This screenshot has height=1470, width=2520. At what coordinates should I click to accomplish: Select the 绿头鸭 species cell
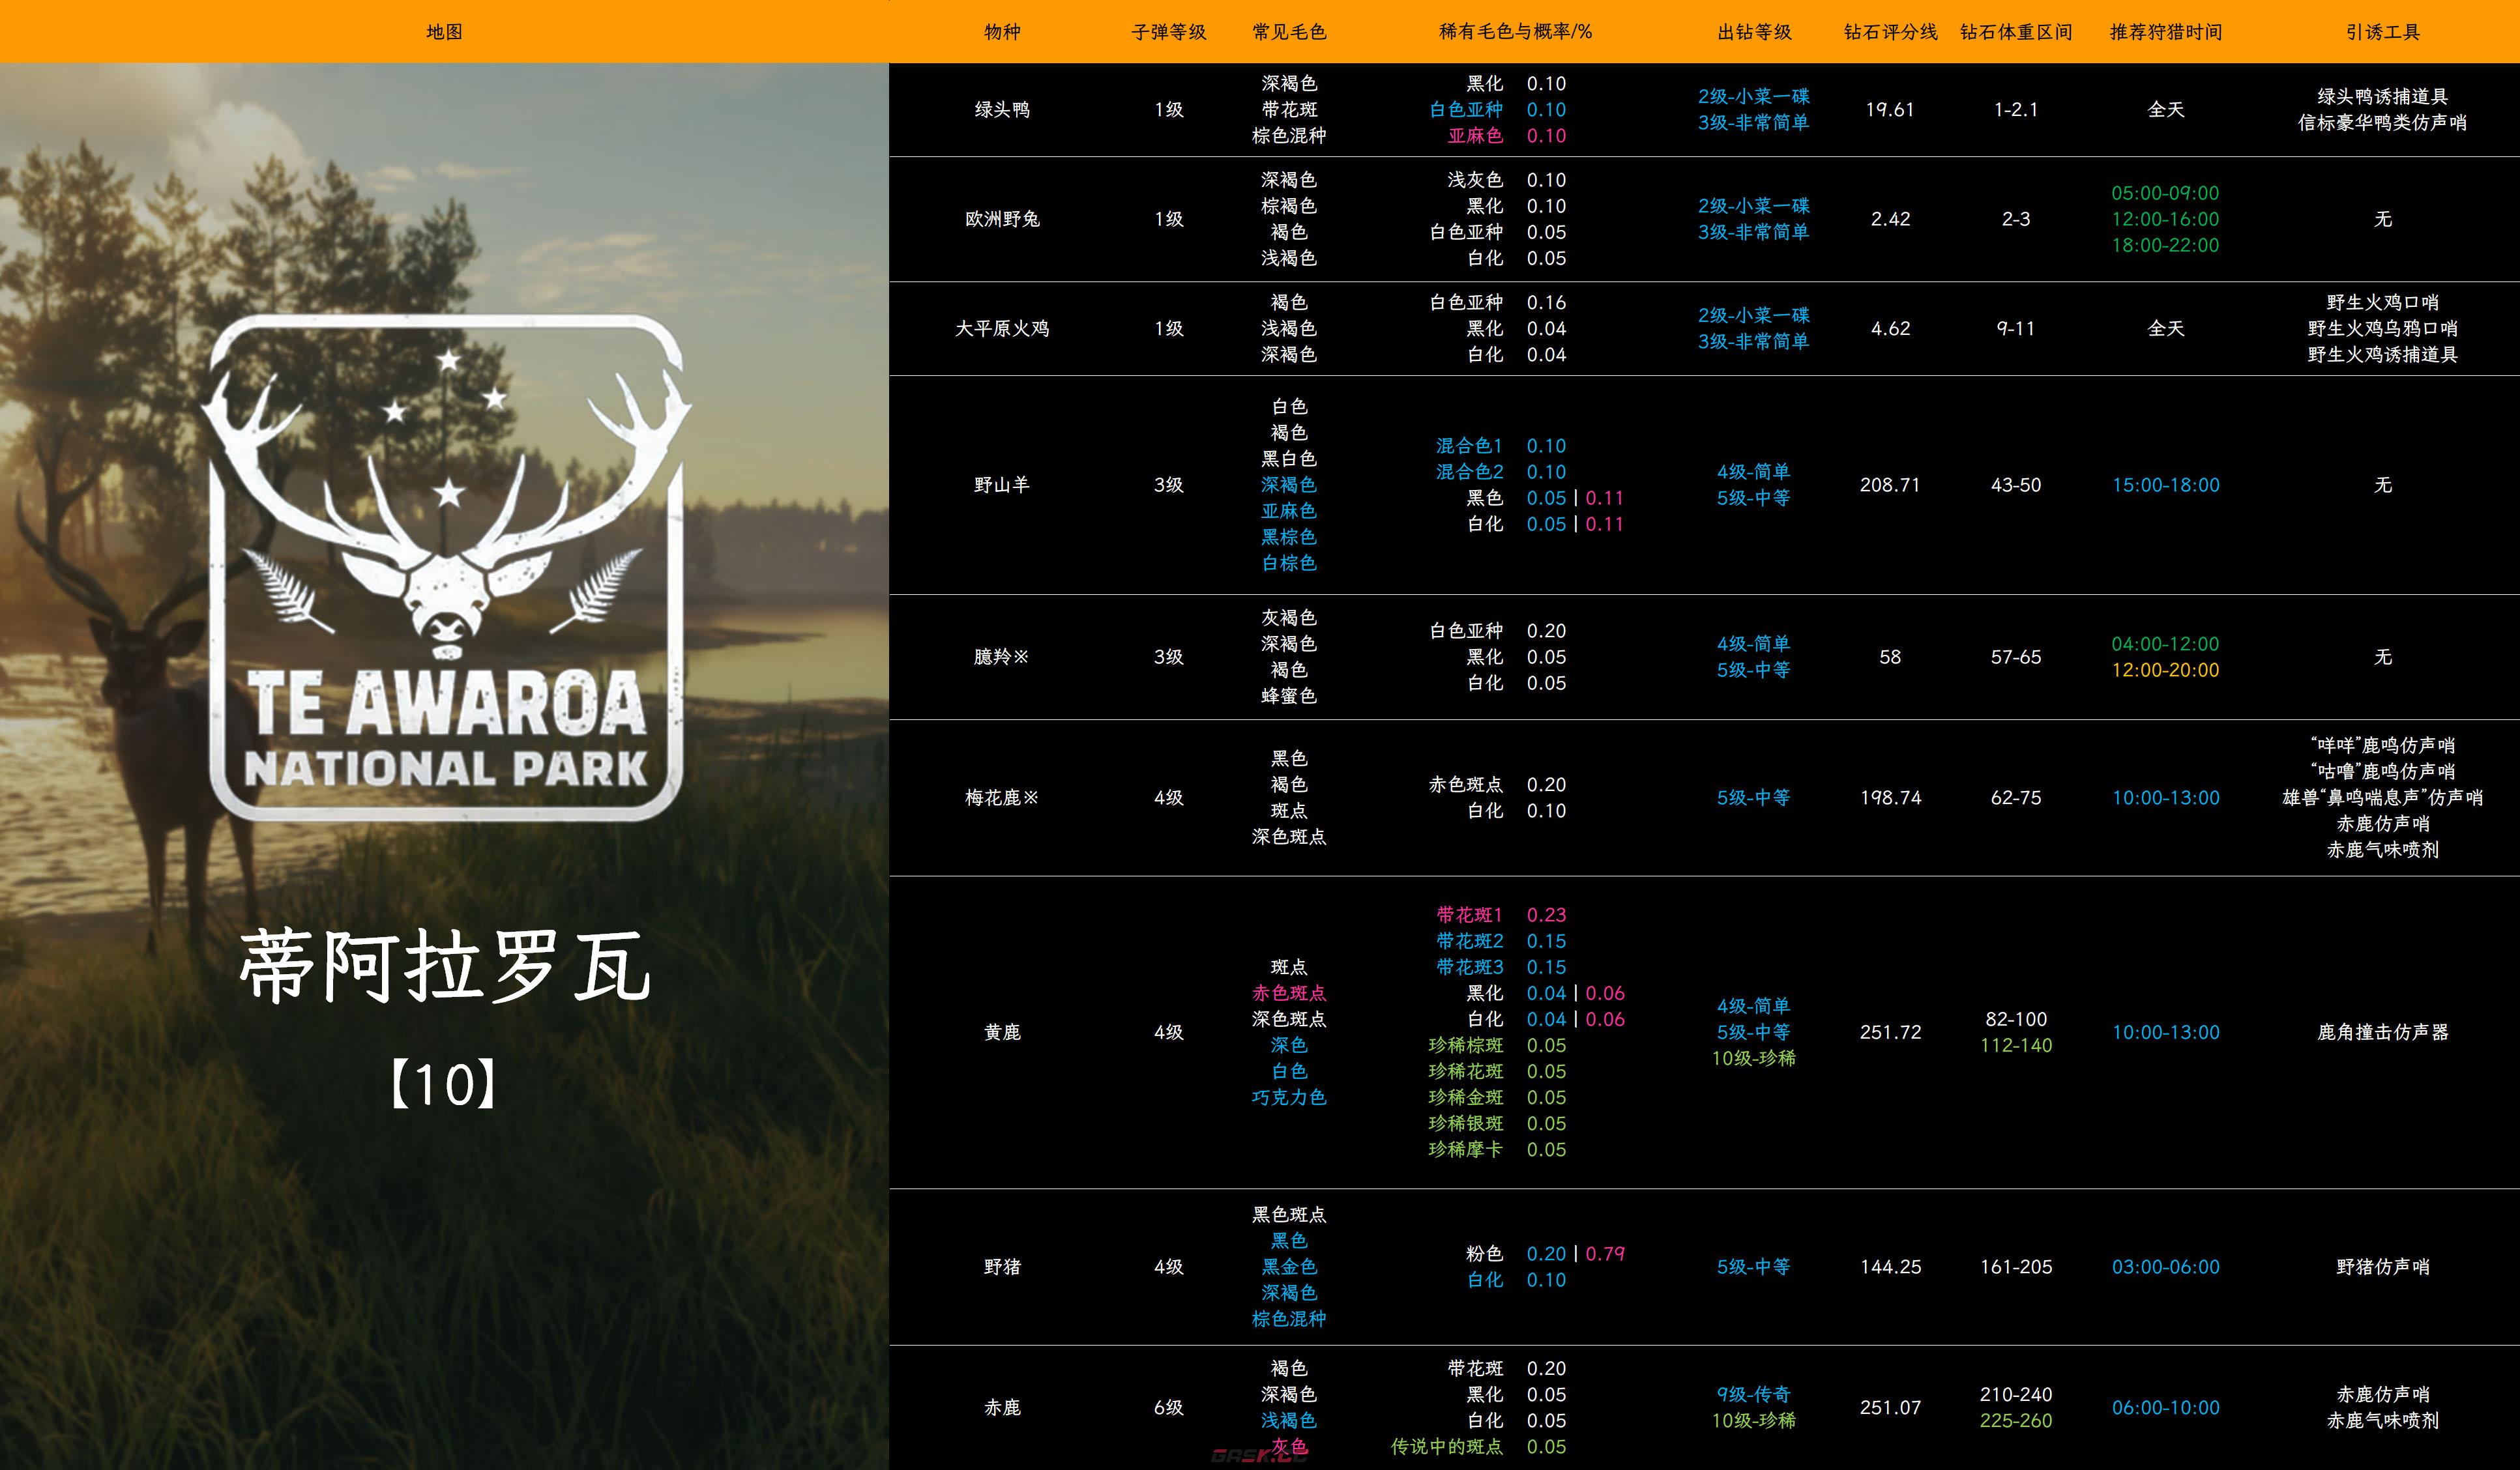1002,110
